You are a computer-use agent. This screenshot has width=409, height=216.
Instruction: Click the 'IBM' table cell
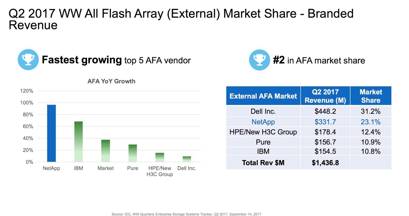point(263,151)
